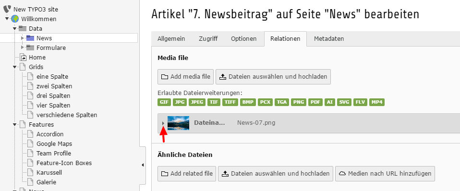Click the page icon beside Features
Image resolution: width=460 pixels, height=191 pixels.
pyautogui.click(x=23, y=124)
